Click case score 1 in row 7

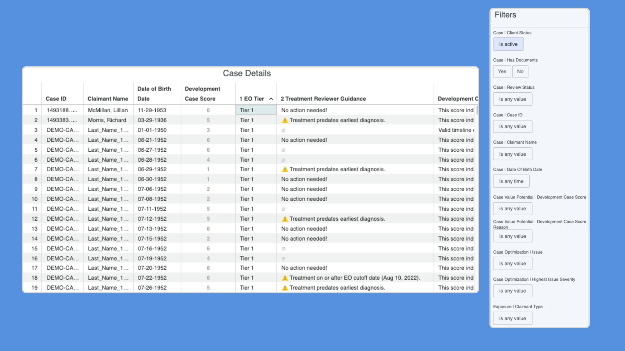pos(208,169)
